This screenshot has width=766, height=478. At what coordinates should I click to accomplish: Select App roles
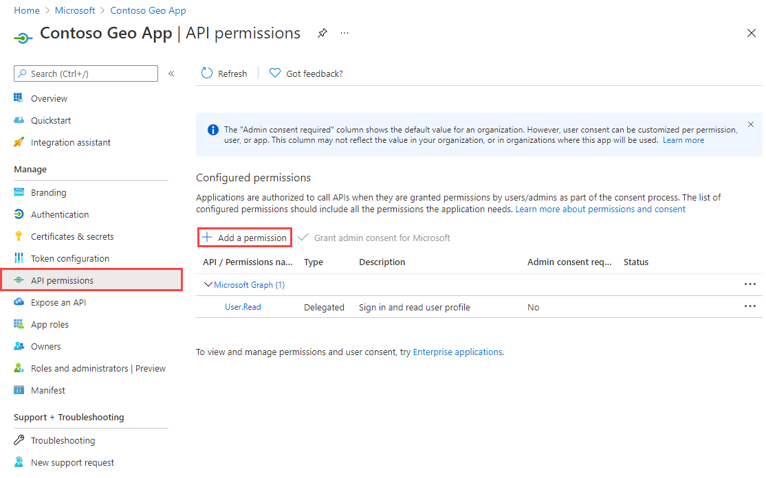(x=49, y=323)
